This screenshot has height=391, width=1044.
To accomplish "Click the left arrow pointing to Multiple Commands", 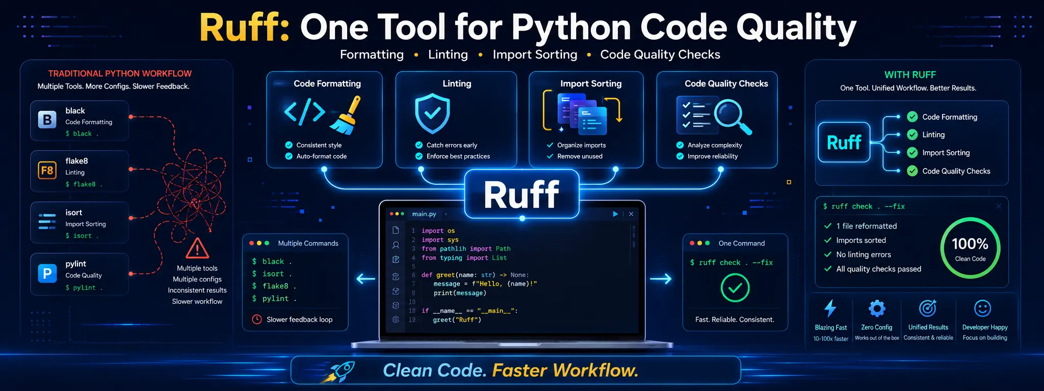I will [366, 278].
